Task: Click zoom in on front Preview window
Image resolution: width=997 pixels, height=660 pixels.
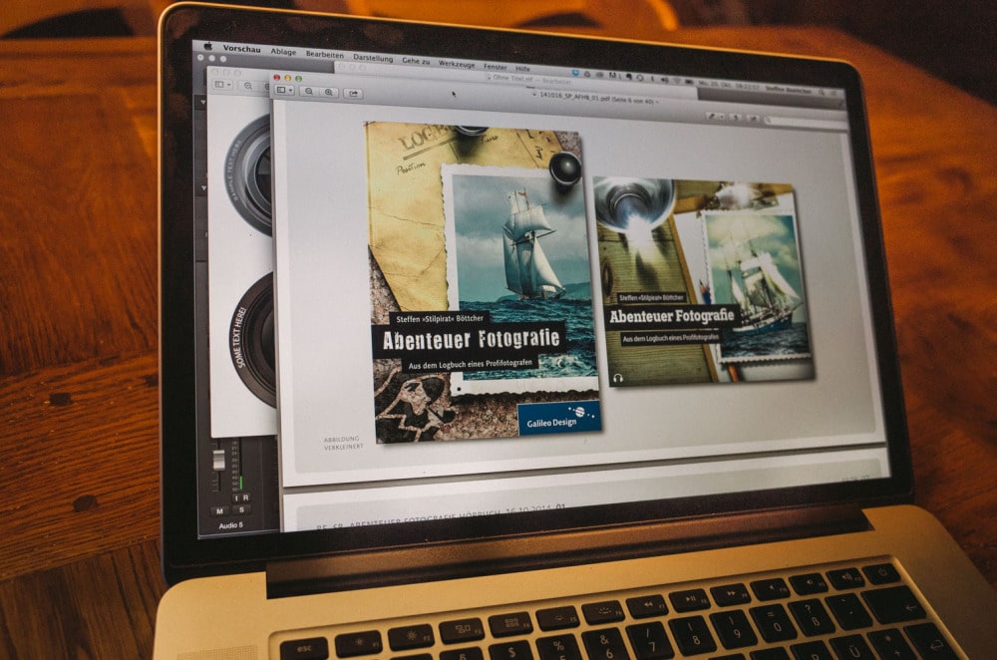Action: 329,92
